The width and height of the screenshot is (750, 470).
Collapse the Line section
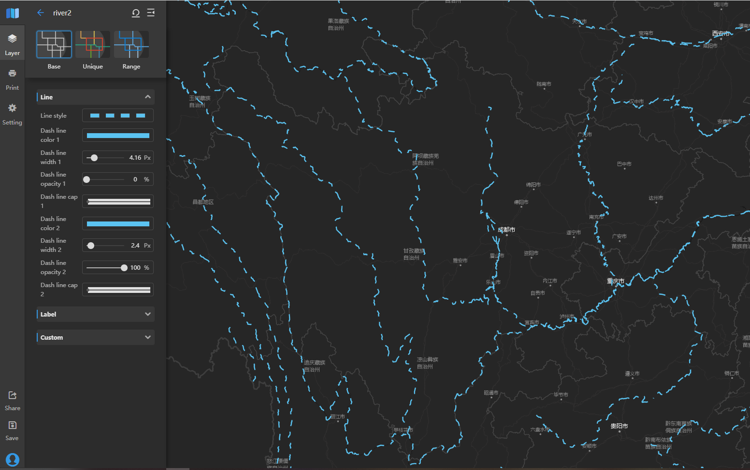[147, 97]
